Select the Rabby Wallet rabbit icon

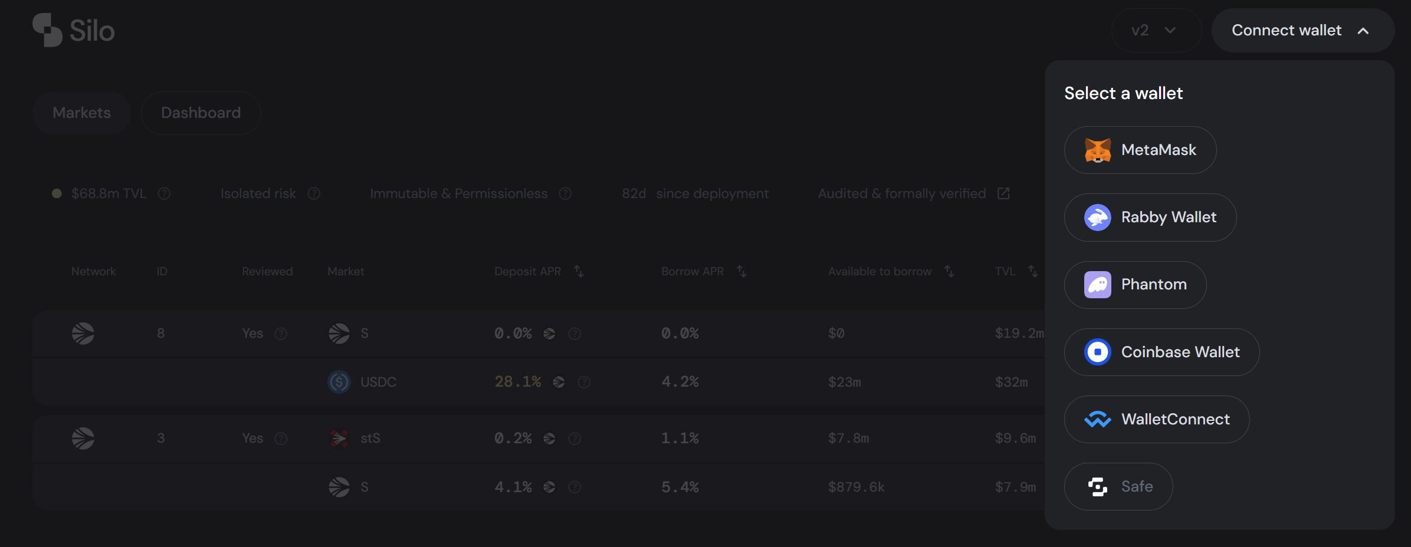click(x=1098, y=217)
